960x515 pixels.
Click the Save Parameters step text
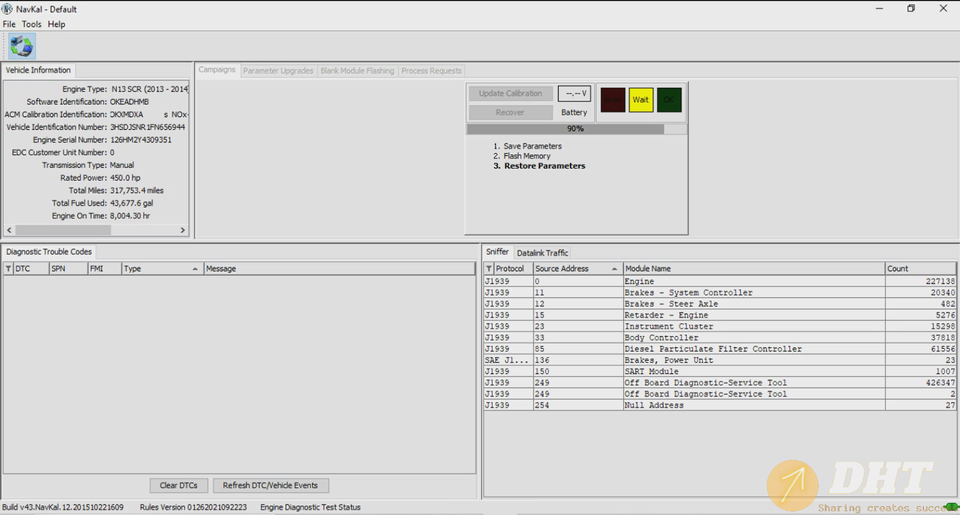click(x=532, y=146)
